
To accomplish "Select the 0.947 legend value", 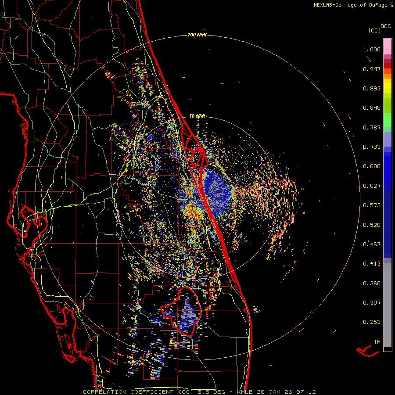I will pyautogui.click(x=372, y=69).
